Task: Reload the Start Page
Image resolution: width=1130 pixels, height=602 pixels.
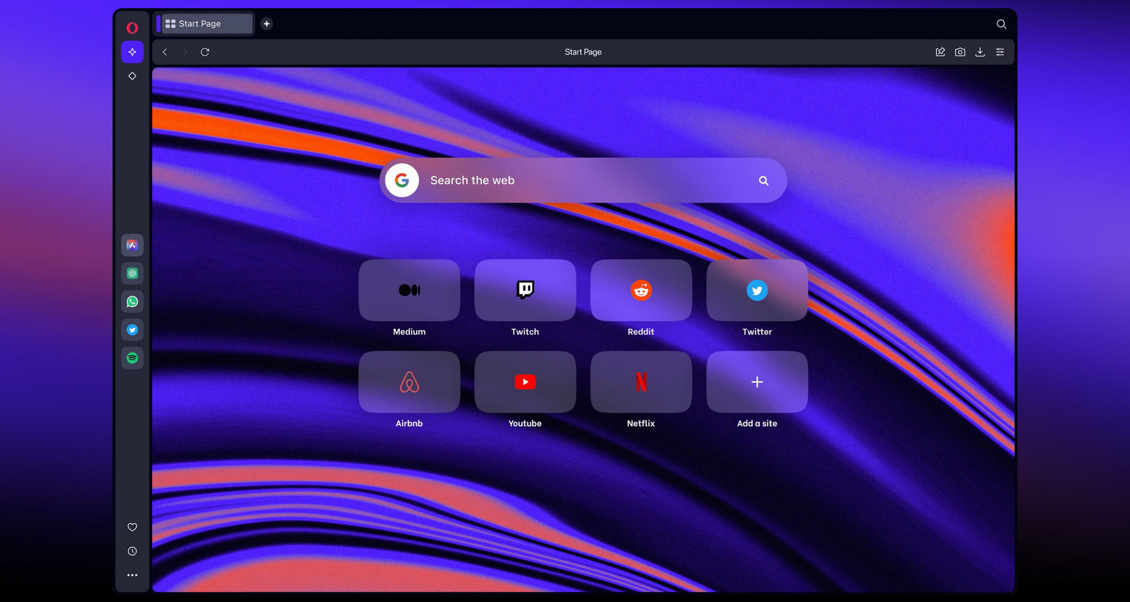Action: tap(205, 52)
